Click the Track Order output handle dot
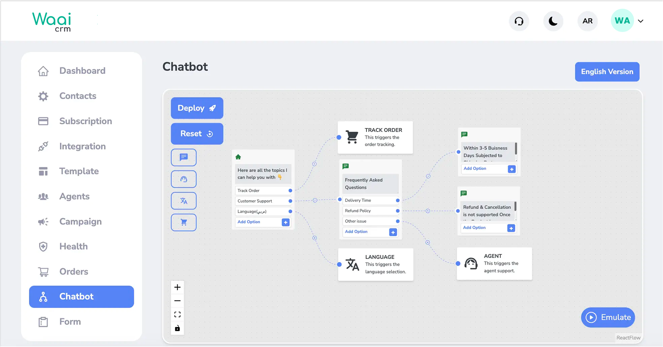This screenshot has height=347, width=663. 290,190
